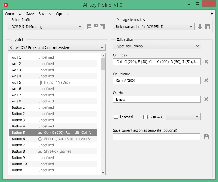Delete the DCS P-51D Mustang profile

click(x=103, y=27)
